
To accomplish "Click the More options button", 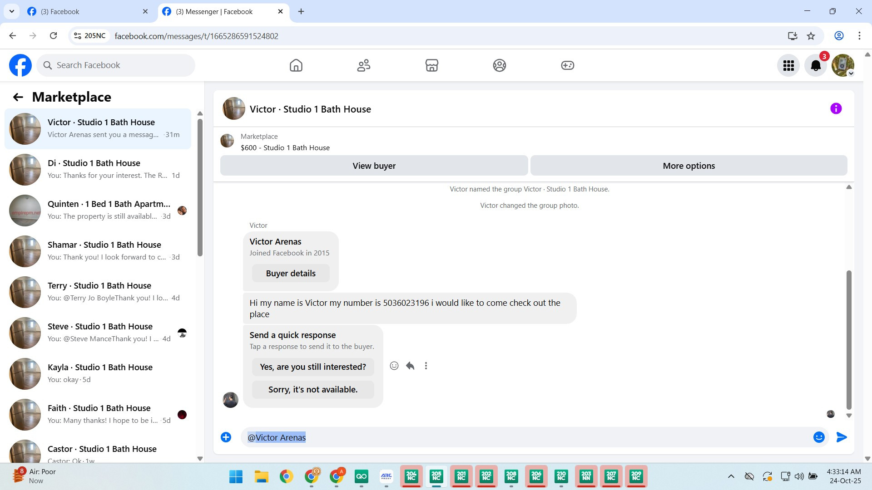I will coord(689,166).
